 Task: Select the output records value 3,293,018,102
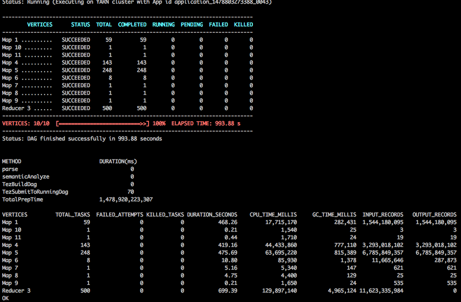pos(436,245)
